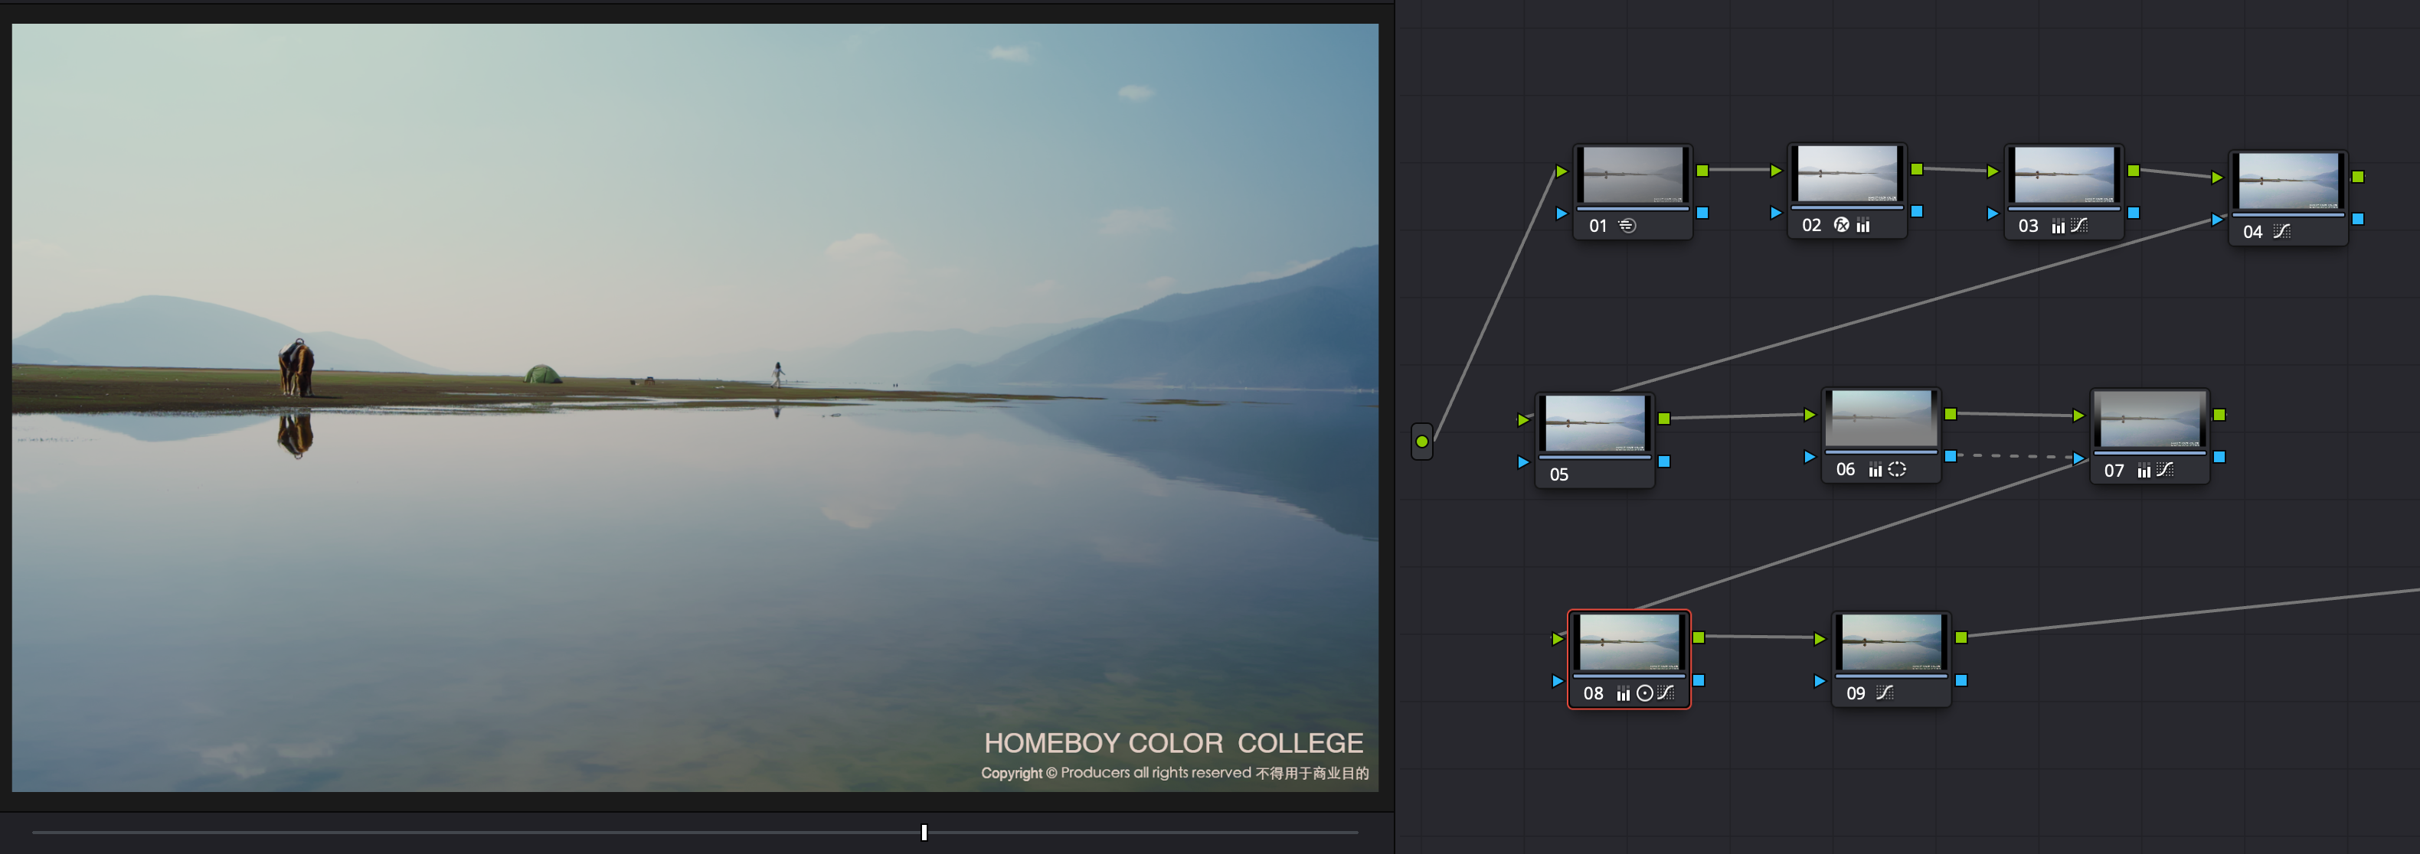Click the dashed qualifier circle icon on node 06
This screenshot has width=2420, height=854.
(x=1897, y=469)
